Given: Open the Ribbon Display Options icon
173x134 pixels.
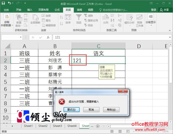Looking at the screenshot, I should (x=151, y=3).
